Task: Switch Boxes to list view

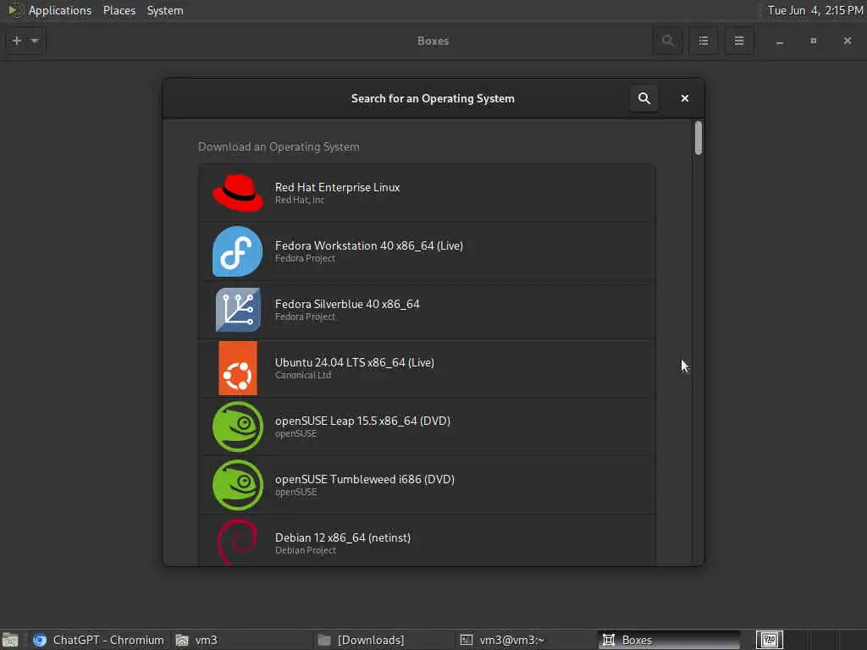Action: (x=704, y=41)
